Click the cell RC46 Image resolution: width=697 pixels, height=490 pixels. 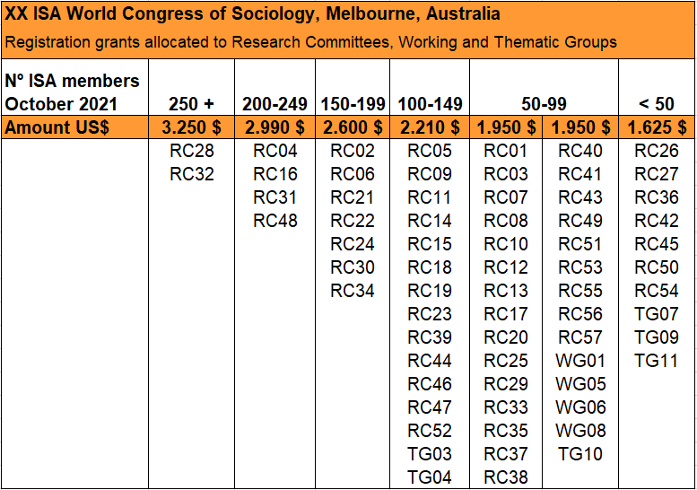pos(430,384)
